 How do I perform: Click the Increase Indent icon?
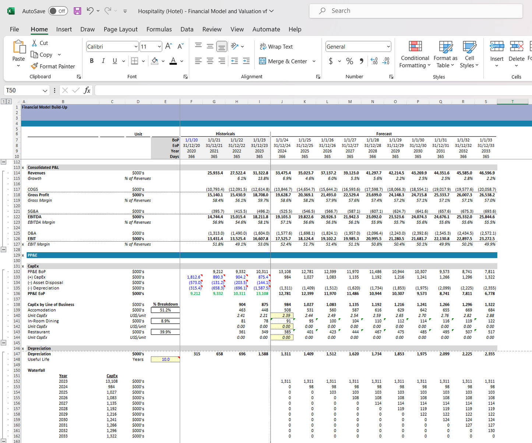pos(246,61)
